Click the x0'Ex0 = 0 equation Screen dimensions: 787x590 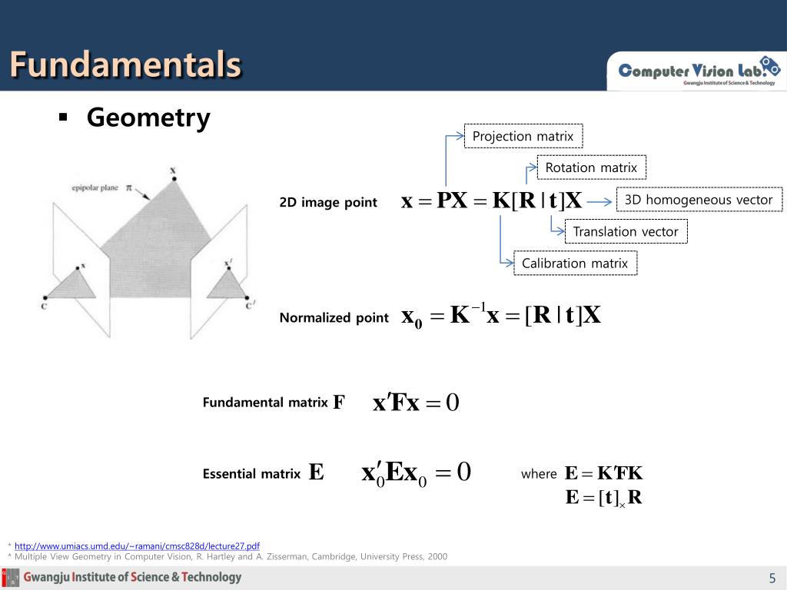coord(416,473)
